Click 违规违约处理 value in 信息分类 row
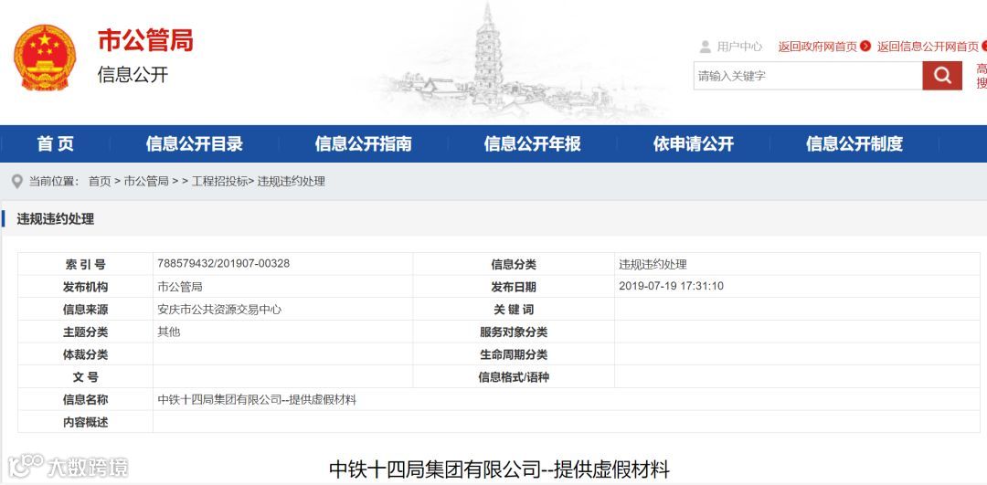The width and height of the screenshot is (987, 485). point(653,265)
